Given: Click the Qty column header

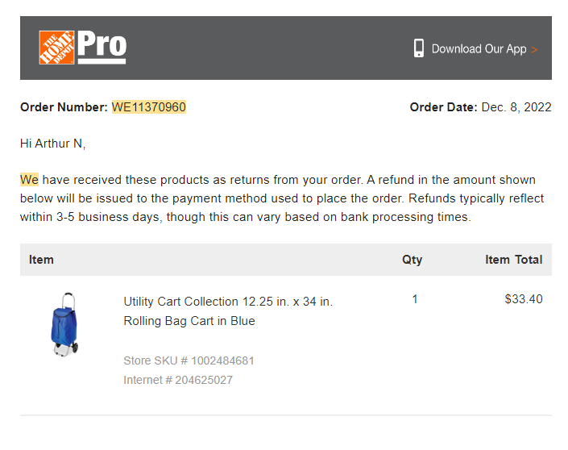Looking at the screenshot, I should pyautogui.click(x=413, y=260).
